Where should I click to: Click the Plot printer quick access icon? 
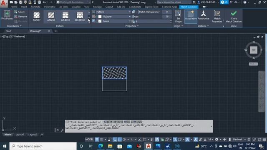pos(39,2)
